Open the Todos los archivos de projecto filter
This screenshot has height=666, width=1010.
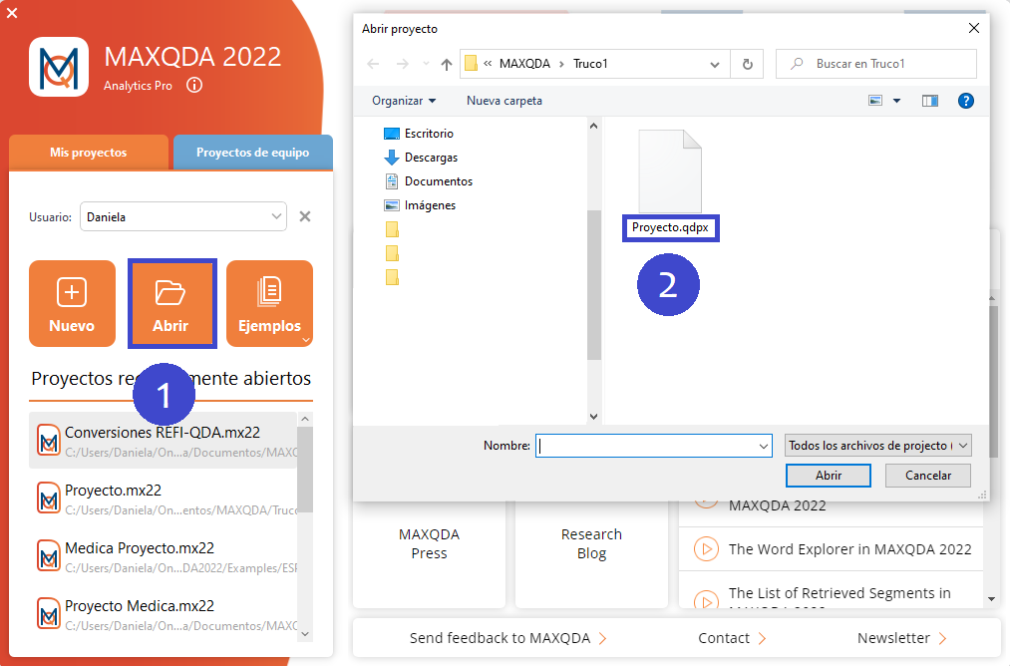(x=878, y=446)
